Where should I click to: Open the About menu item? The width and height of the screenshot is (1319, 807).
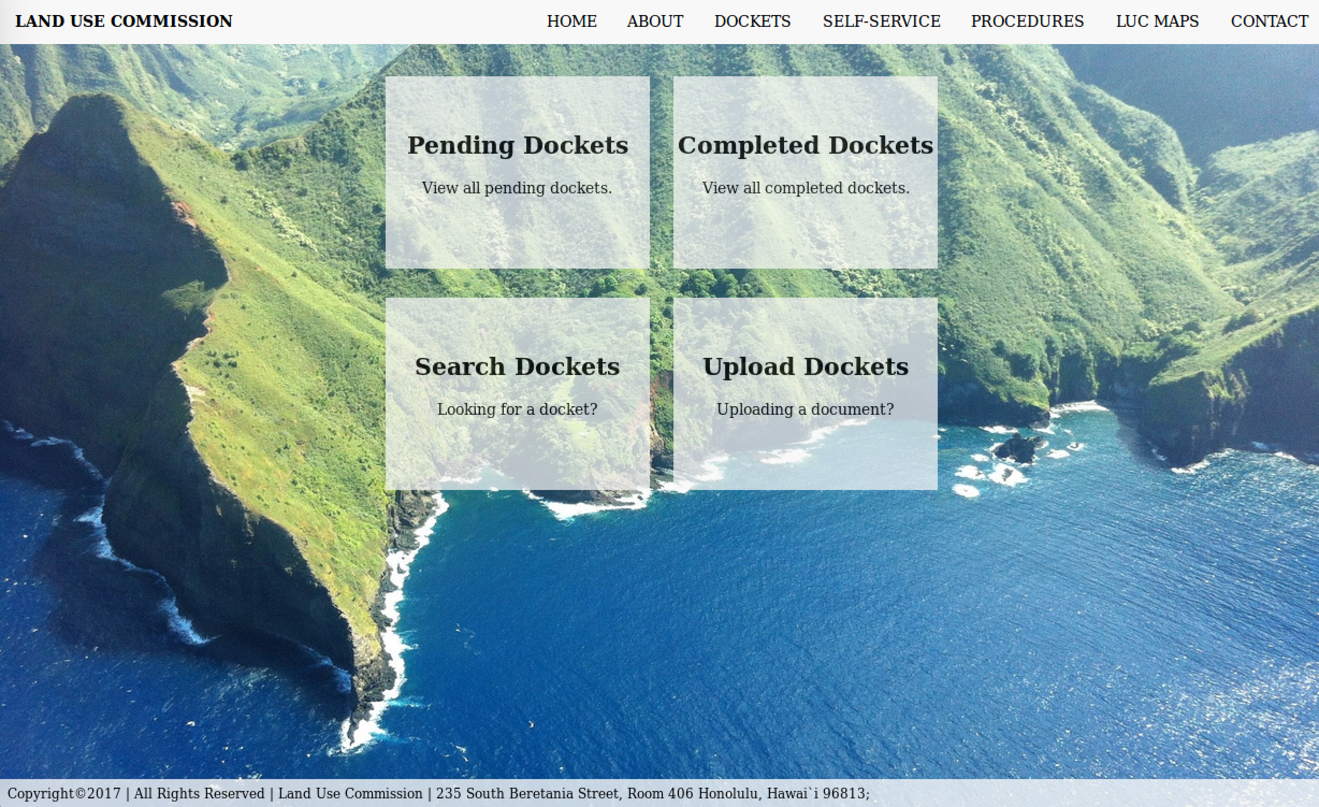click(x=655, y=21)
